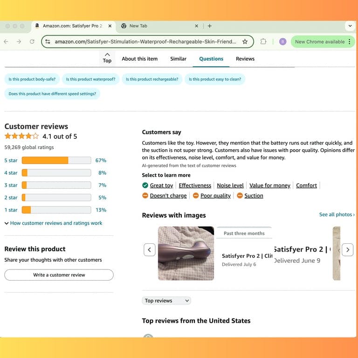The height and width of the screenshot is (358, 358).
Task: Bookmark this page with the star icon
Action: pos(245,41)
